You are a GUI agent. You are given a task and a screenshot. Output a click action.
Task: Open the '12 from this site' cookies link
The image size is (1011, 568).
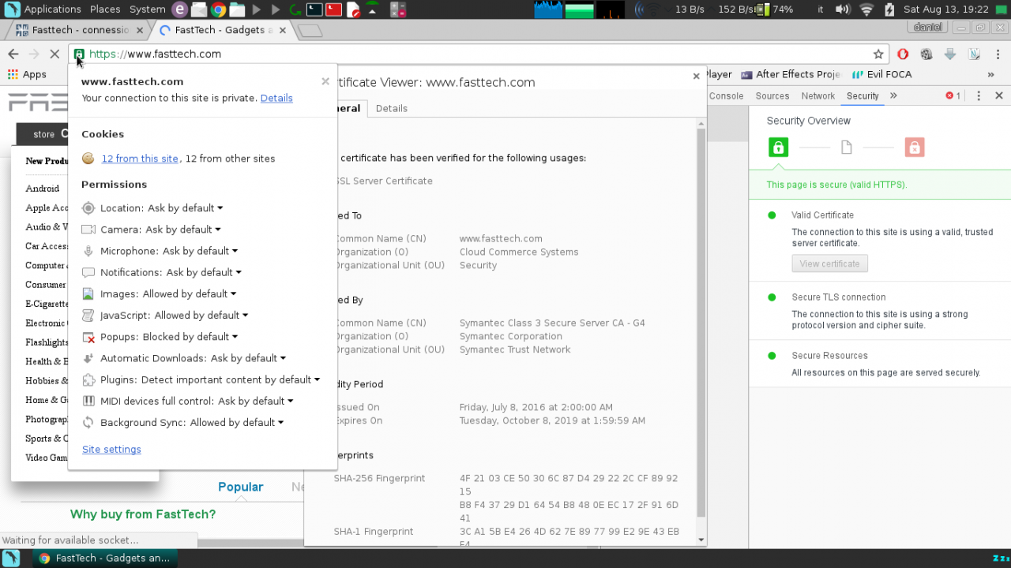click(140, 159)
